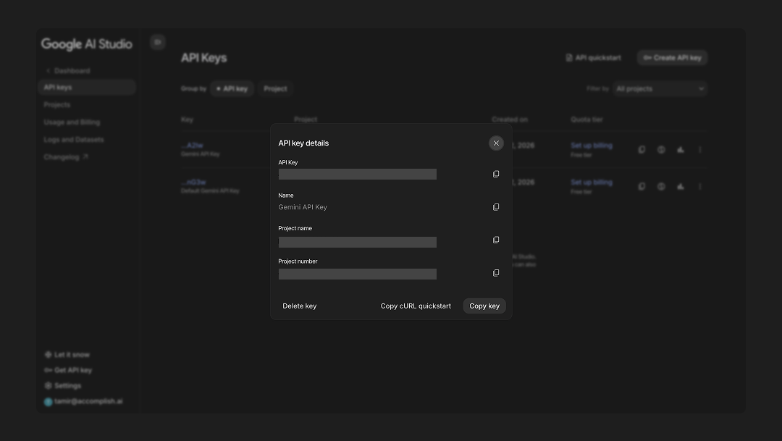View usage chart icon for ...nG3w

681,187
